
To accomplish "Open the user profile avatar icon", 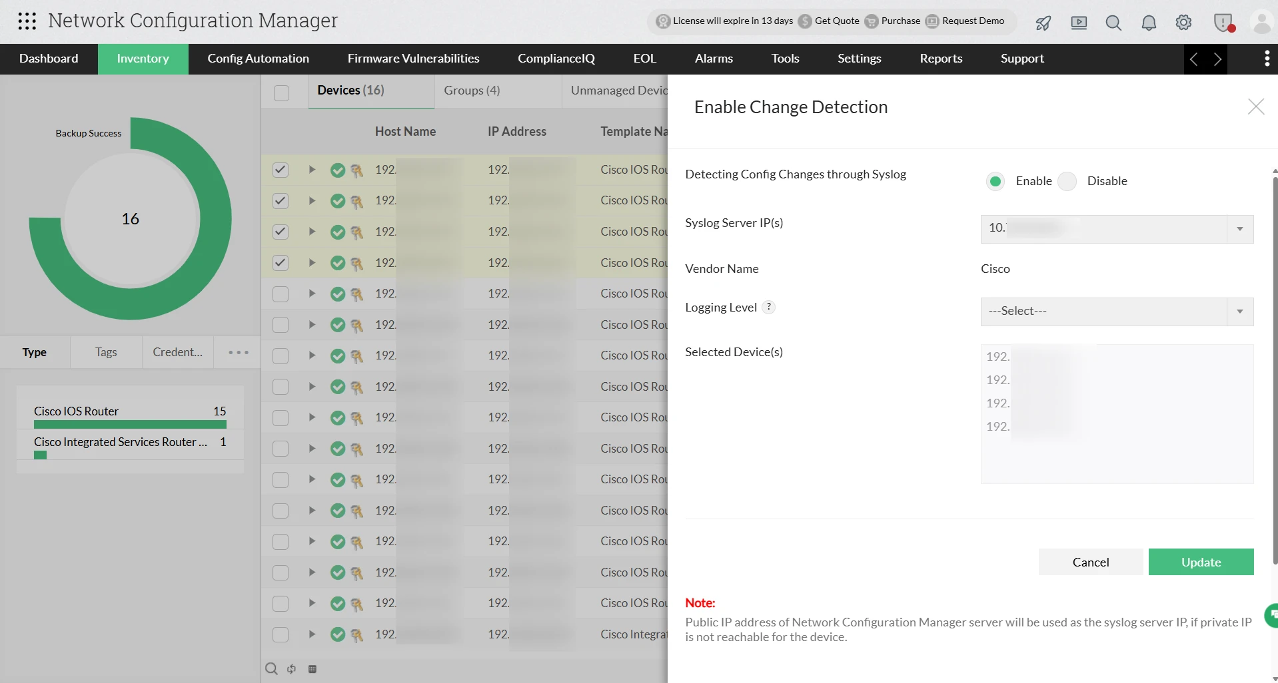I will tap(1261, 22).
